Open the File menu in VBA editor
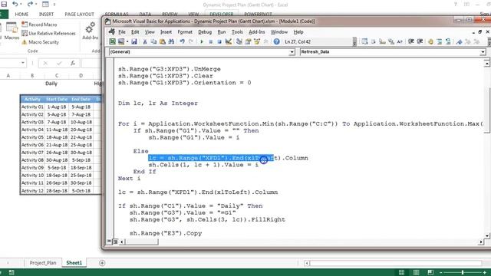491x276 pixels. [122, 32]
